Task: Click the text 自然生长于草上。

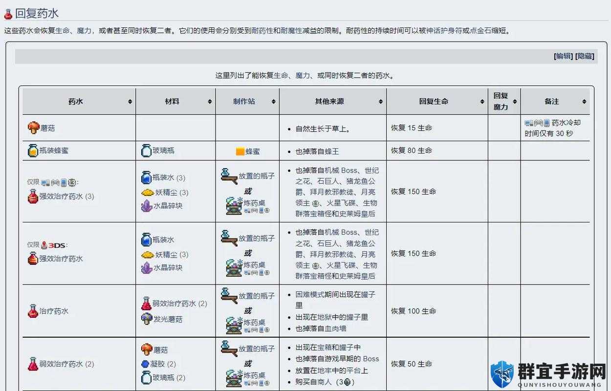Action: (x=323, y=129)
